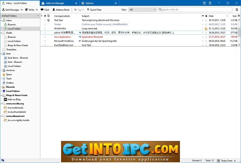Expand the Archives folder
The image size is (241, 163).
(2, 70)
